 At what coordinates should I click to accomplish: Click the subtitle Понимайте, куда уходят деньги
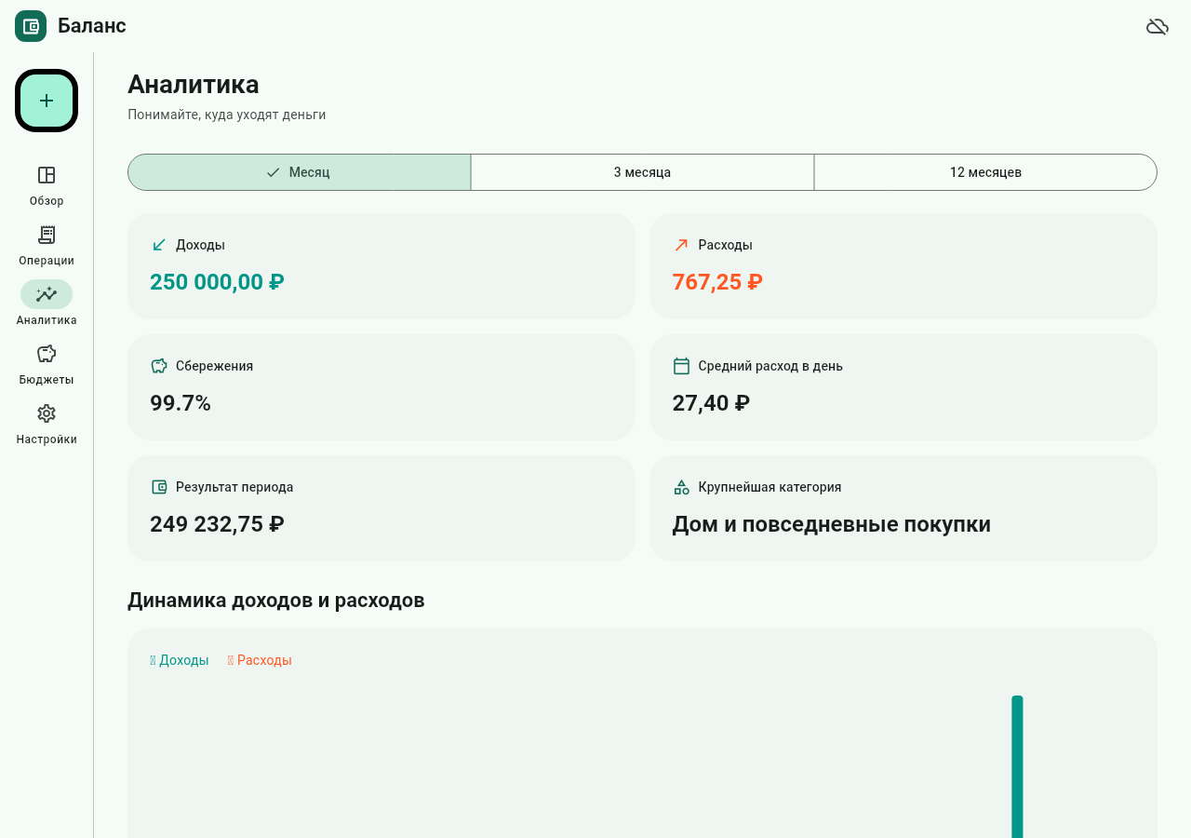coord(227,115)
